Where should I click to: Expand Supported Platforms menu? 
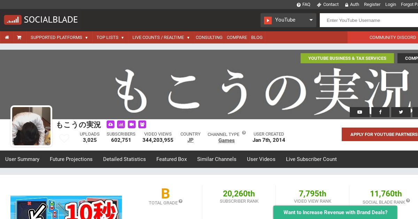point(59,38)
